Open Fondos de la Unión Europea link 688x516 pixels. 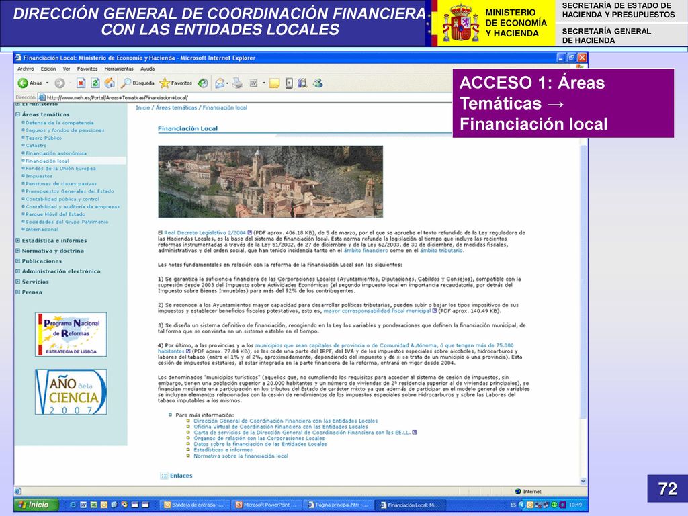(x=60, y=169)
